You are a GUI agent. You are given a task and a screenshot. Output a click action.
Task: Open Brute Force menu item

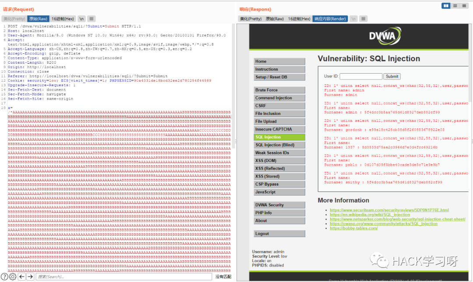[x=279, y=90]
